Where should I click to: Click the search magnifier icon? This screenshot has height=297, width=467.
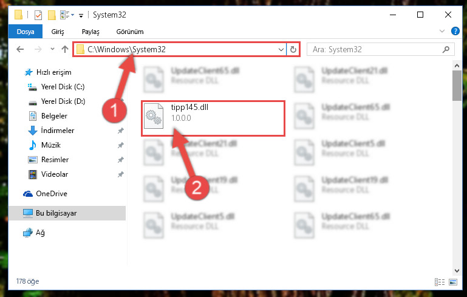[x=446, y=49]
